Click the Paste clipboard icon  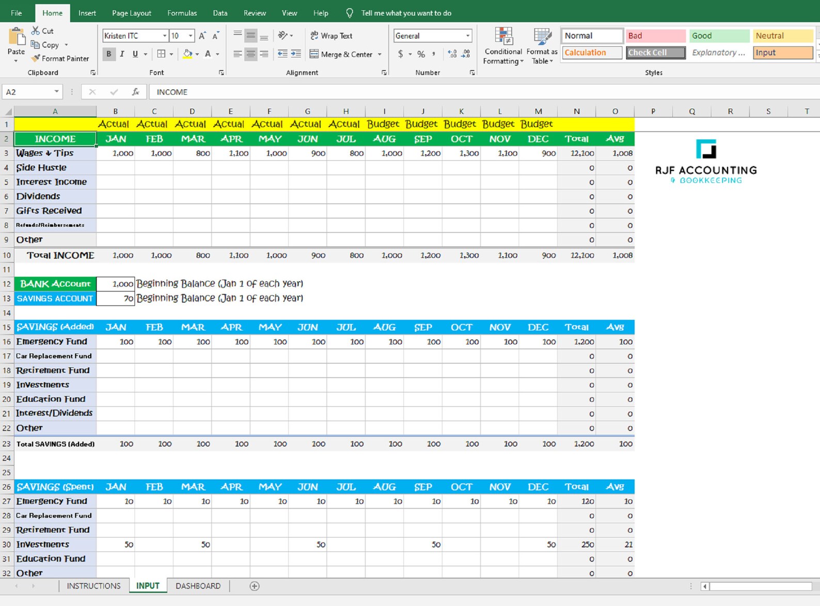(x=17, y=37)
